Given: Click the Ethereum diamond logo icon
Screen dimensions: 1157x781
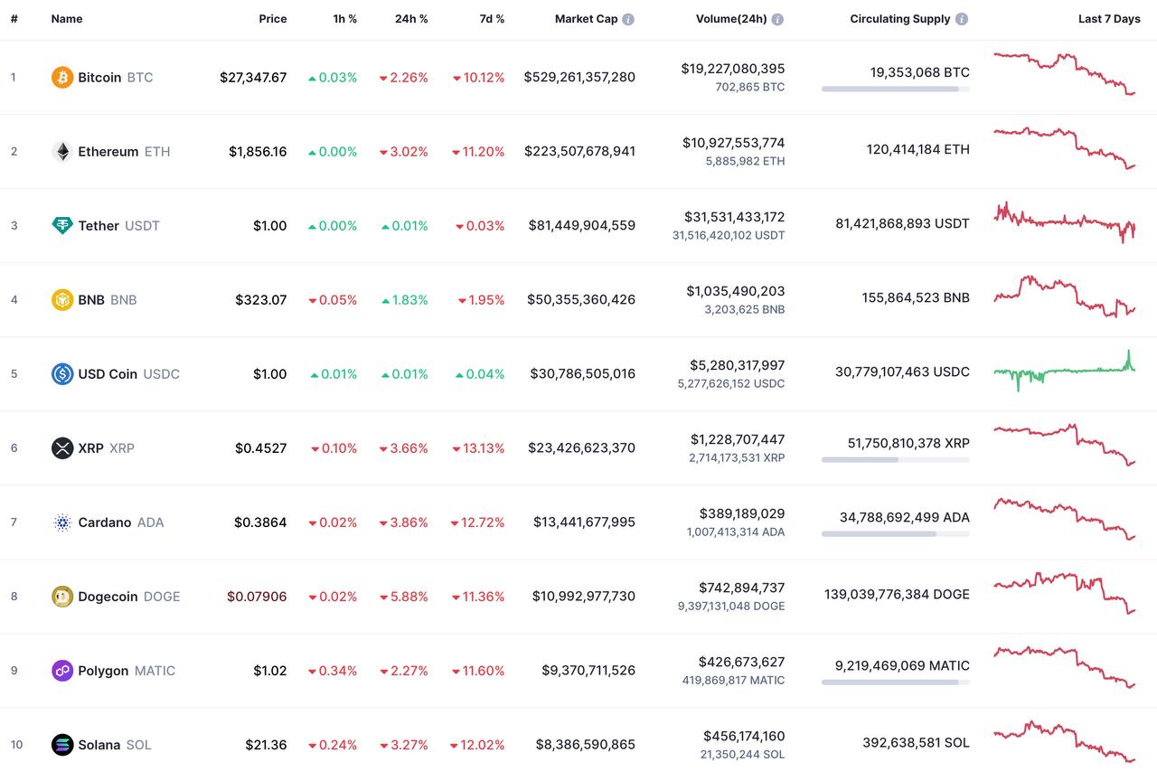Looking at the screenshot, I should point(61,152).
